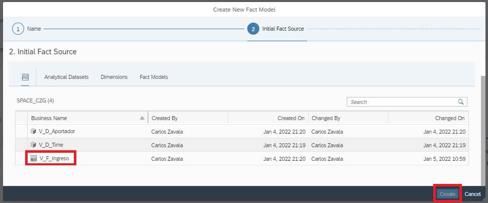Select the V_D_Aportador row selector cell

pyautogui.click(x=22, y=131)
